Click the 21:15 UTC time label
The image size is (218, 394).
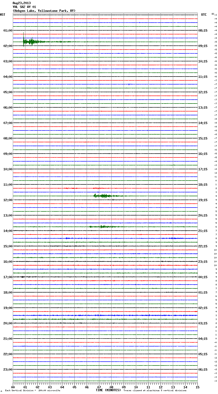click(203, 231)
